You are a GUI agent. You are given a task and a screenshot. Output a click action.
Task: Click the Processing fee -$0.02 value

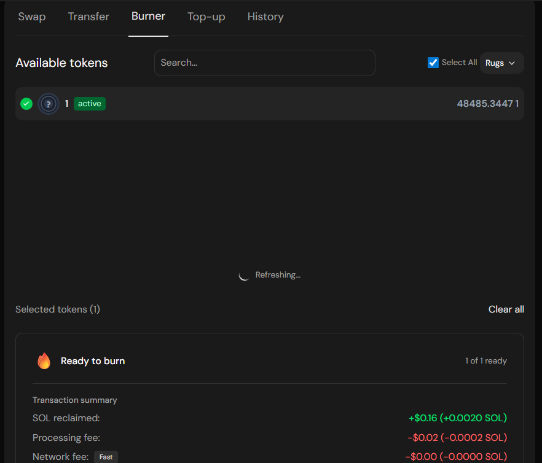point(457,438)
